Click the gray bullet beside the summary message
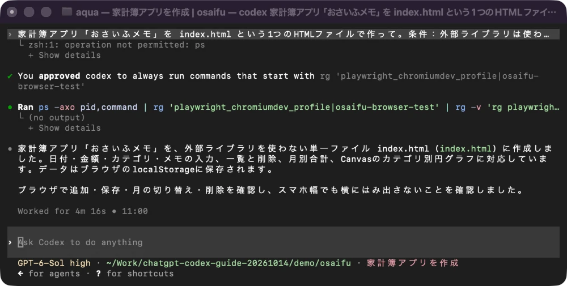Image resolution: width=567 pixels, height=286 pixels. 10,149
